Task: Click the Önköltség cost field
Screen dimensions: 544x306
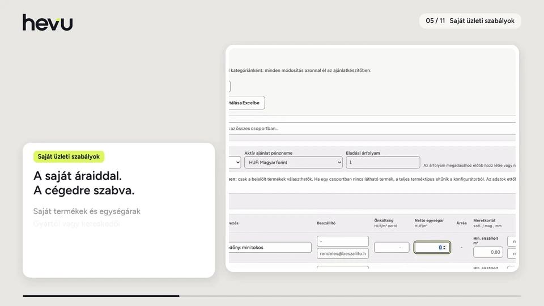Action: coord(392,248)
